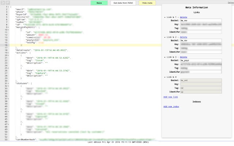
Task: Collapse the root object at line 1
Action: coord(8,7)
